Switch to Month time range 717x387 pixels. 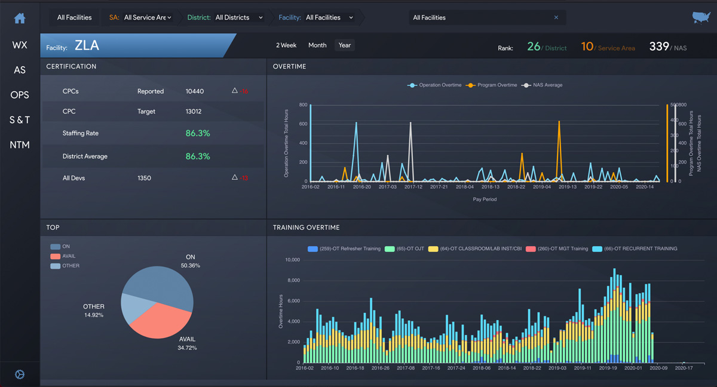click(317, 45)
